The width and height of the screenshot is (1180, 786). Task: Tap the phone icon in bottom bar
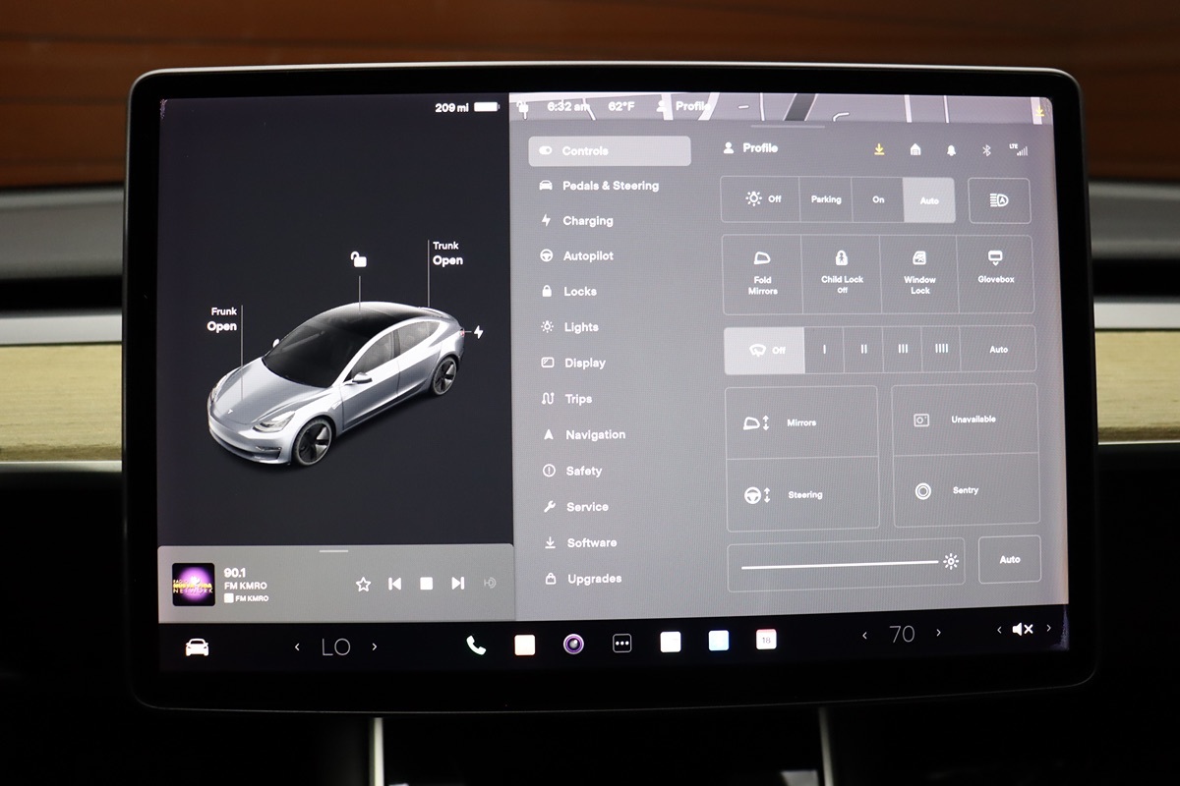coord(476,645)
